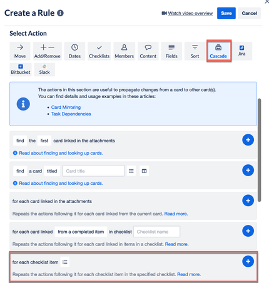Add the 'for each checklist item' action
This screenshot has width=269, height=283.
(248, 261)
